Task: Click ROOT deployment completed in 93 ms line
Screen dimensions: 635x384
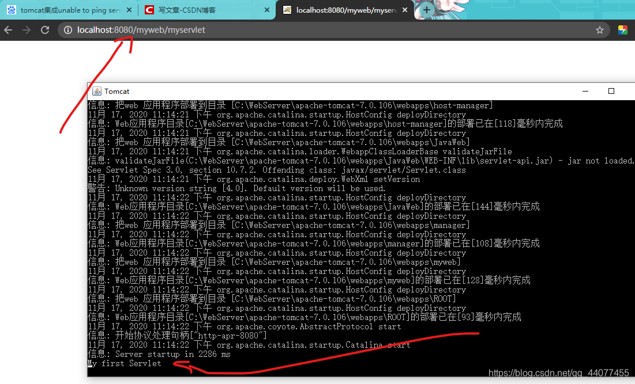Action: click(305, 317)
